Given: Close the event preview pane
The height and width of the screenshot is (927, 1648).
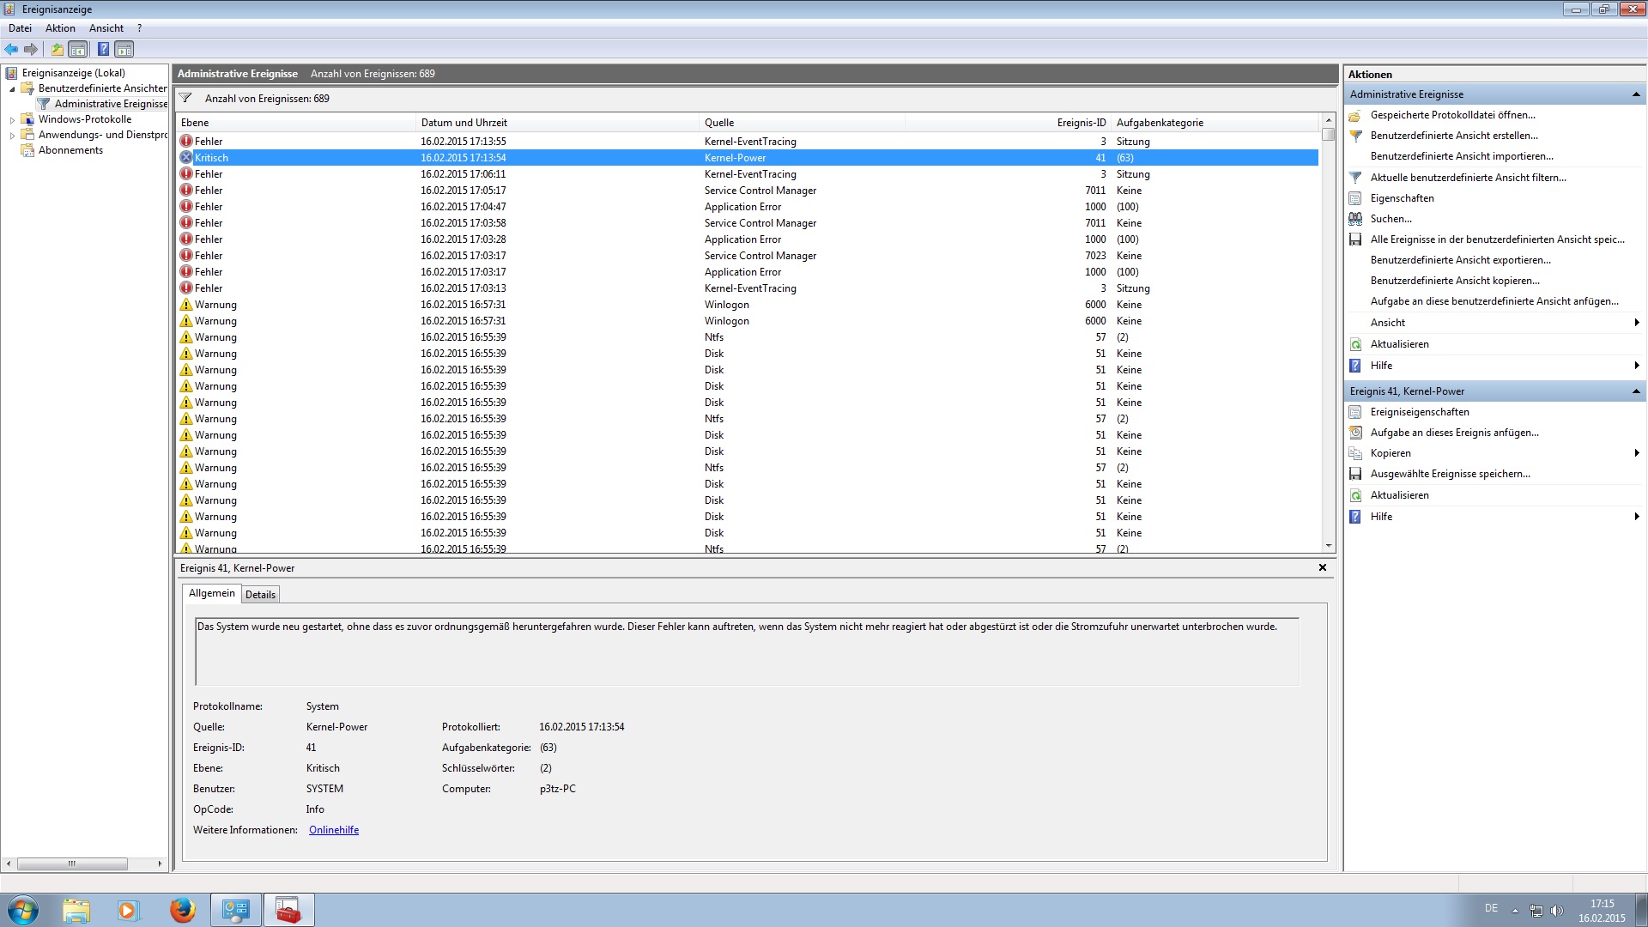Looking at the screenshot, I should (1322, 567).
